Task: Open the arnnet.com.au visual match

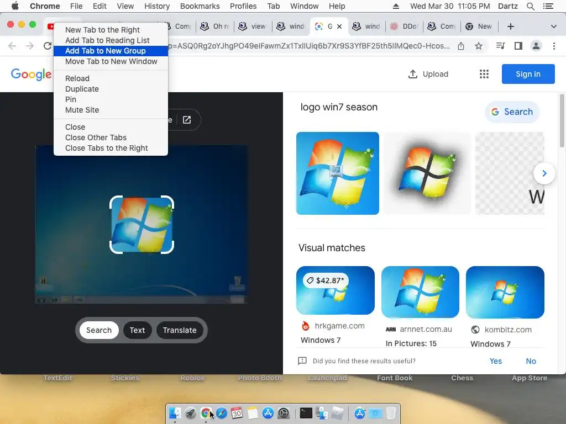Action: pos(420,306)
